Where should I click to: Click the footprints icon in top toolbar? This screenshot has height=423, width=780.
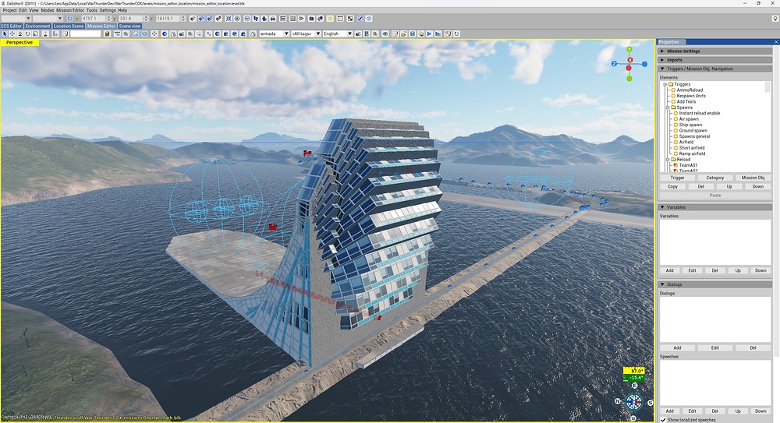pos(256,19)
